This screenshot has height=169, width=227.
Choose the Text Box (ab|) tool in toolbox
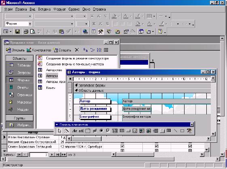pyautogui.click(x=81, y=131)
